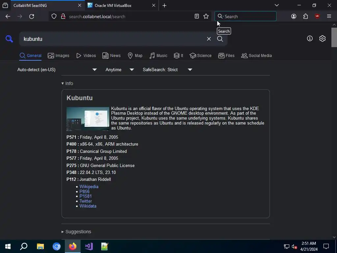The height and width of the screenshot is (253, 337).
Task: Open the extensions puzzle piece icon
Action: (x=305, y=16)
